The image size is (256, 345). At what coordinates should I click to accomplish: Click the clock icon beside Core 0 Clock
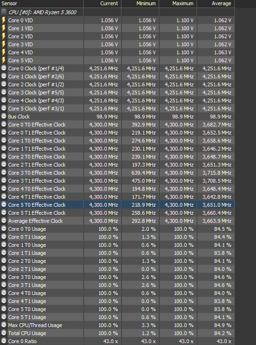pyautogui.click(x=4, y=68)
